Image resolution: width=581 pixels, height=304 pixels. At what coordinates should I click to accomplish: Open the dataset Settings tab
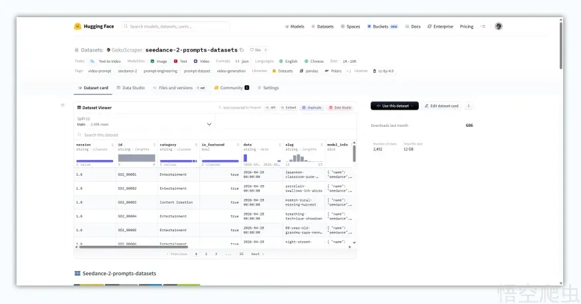(x=268, y=88)
